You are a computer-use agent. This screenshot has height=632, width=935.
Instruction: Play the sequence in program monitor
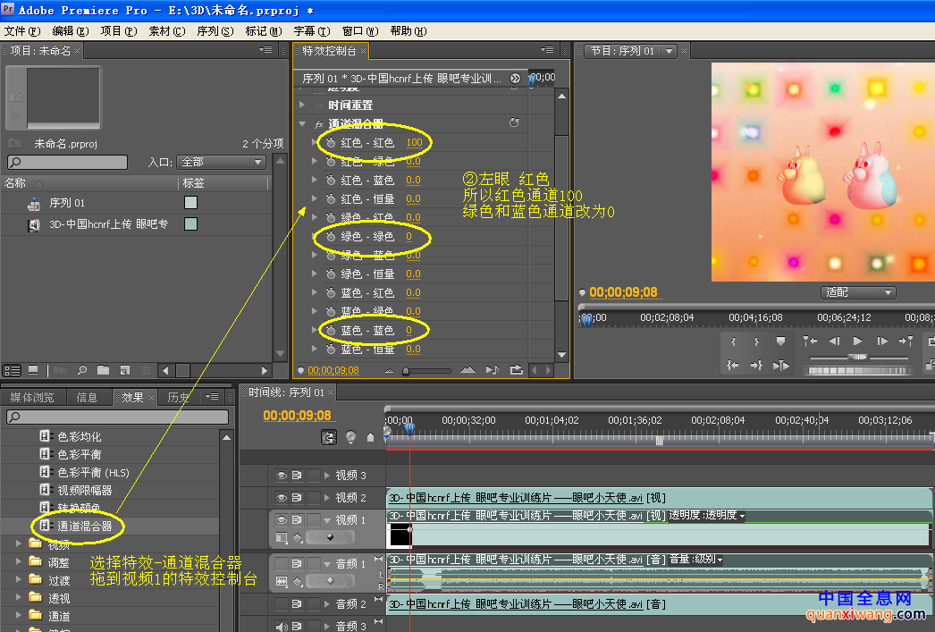tap(857, 341)
